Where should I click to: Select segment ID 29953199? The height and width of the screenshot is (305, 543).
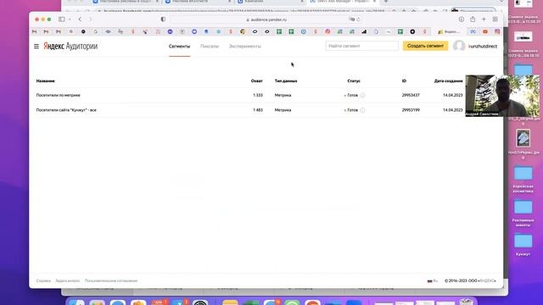pos(411,110)
